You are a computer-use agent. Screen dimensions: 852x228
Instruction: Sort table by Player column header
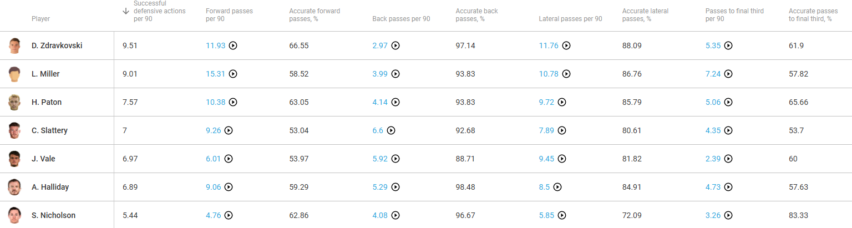click(x=40, y=19)
